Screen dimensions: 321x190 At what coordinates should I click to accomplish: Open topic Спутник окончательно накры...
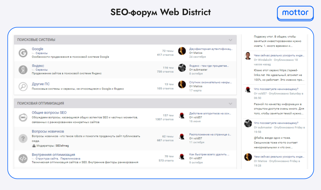(210, 82)
